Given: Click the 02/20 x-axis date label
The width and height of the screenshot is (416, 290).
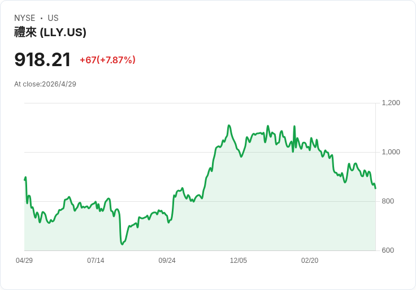Looking at the screenshot, I should [310, 261].
